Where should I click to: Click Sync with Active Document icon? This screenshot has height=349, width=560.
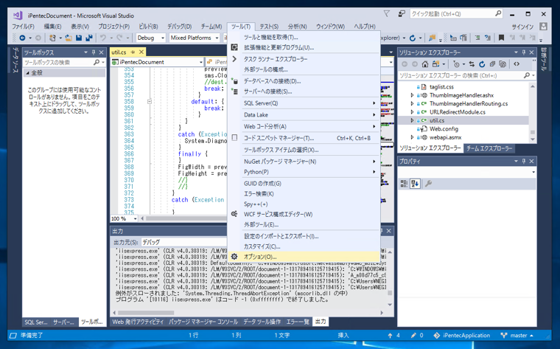click(x=472, y=64)
